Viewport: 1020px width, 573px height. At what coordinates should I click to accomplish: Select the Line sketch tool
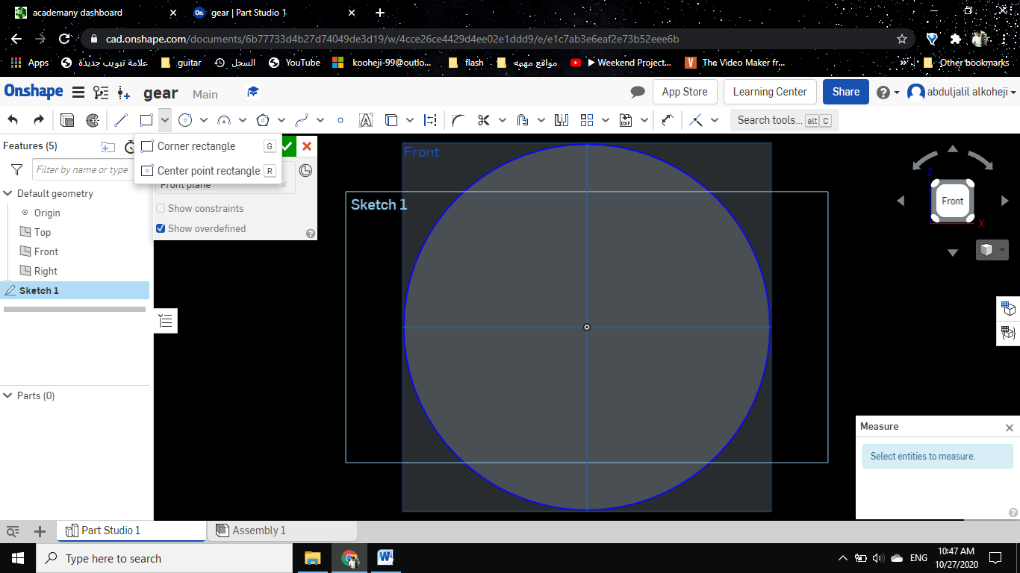[x=122, y=120]
